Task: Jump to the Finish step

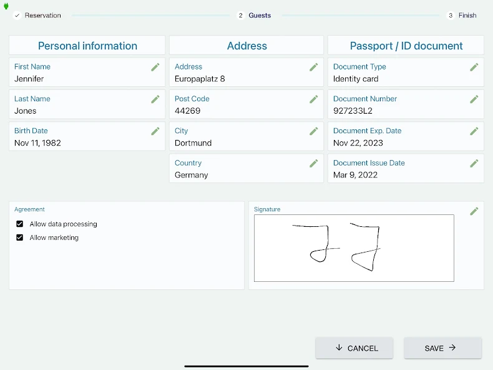Action: click(x=462, y=16)
